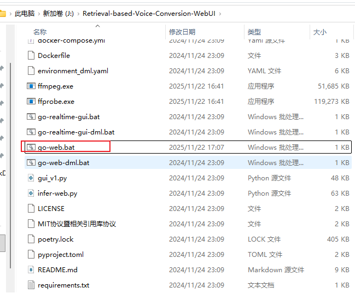This screenshot has width=355, height=299.
Task: Select the poetry.lock file name
Action: pyautogui.click(x=55, y=239)
